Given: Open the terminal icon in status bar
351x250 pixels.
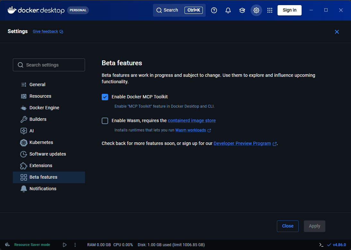Looking at the screenshot, I should pos(321,245).
